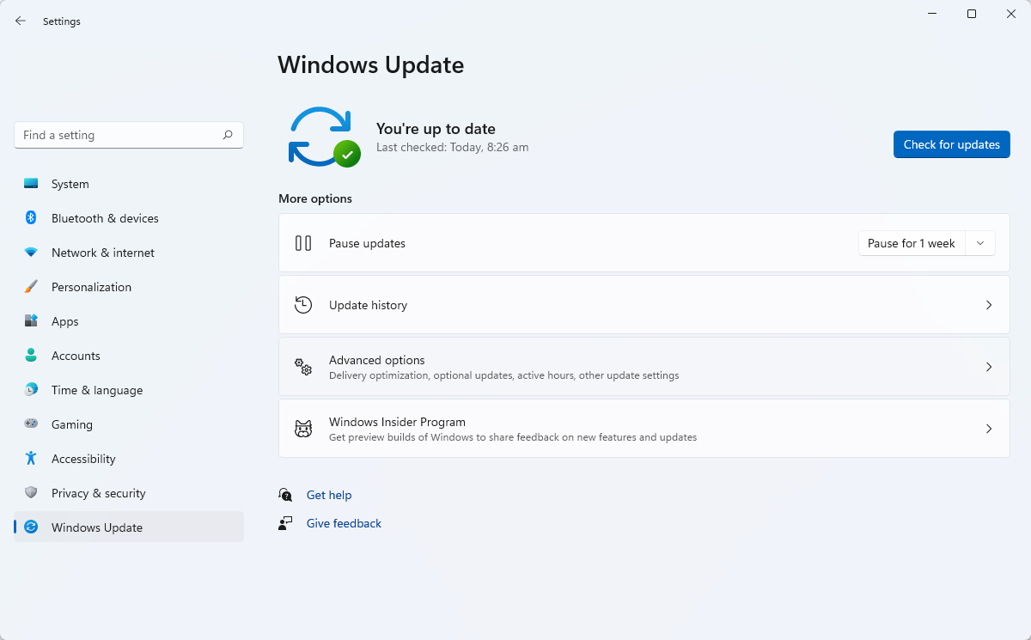Screen dimensions: 1031x640
Task: Click the Windows Update page heading
Action: point(371,65)
